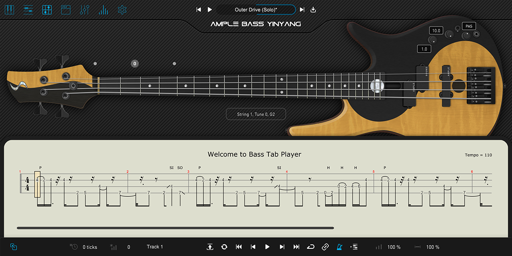Screen dimensions: 512x256
Task: Toggle the PAS pickup mode label
Action: tap(469, 26)
